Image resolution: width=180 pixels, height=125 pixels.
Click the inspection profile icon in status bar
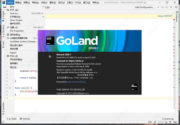click(x=170, y=122)
